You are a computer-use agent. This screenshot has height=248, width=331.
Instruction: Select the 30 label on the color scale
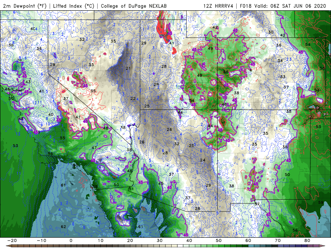pos(160,241)
